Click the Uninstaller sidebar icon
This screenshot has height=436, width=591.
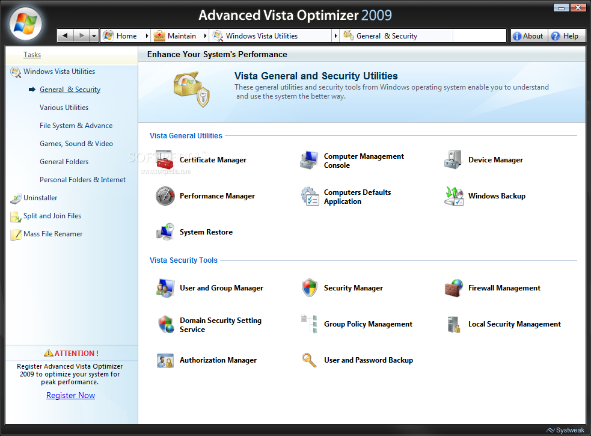(x=16, y=198)
